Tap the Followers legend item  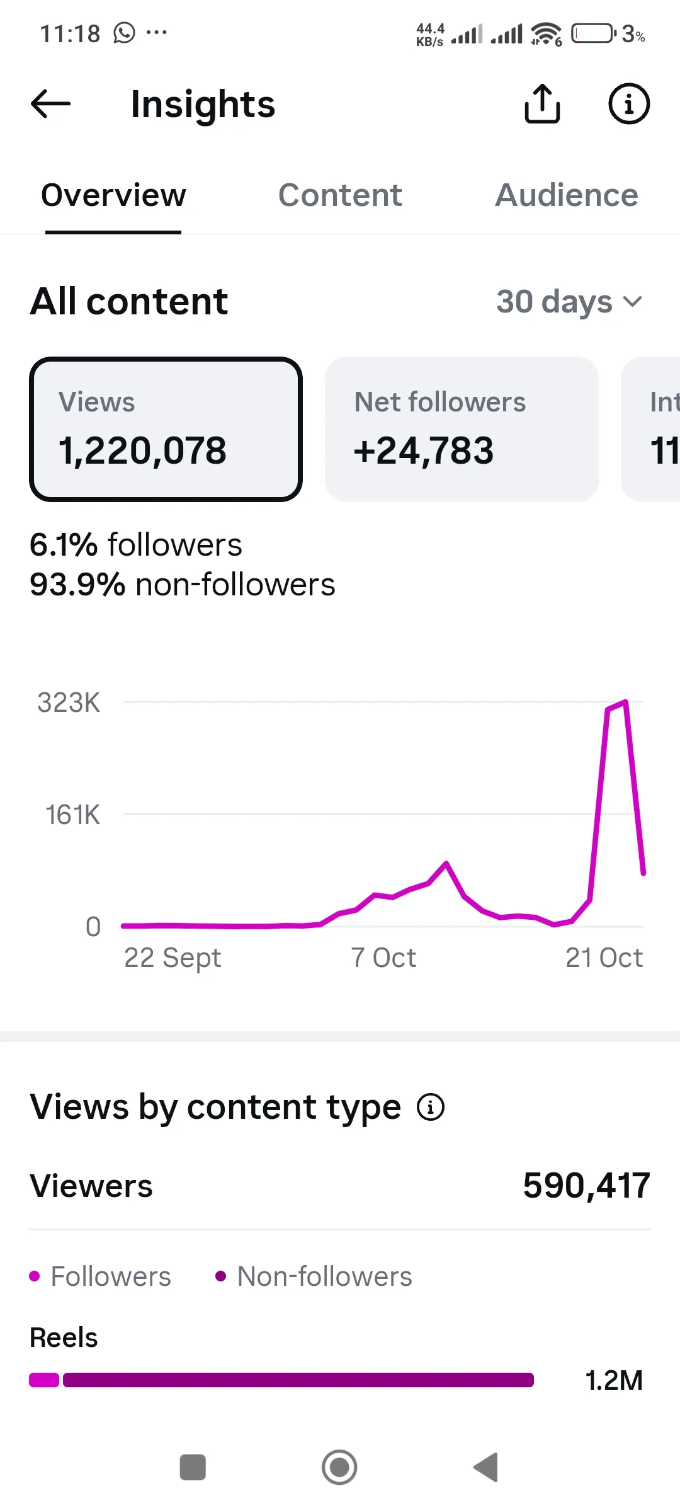100,1276
